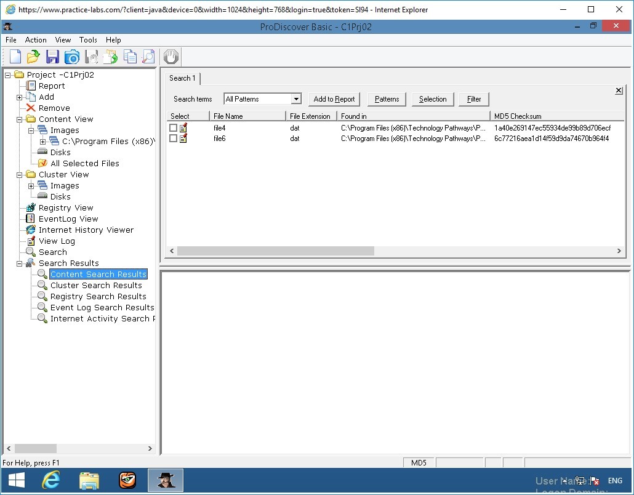Collapse the Content View node
The image size is (634, 495).
[x=20, y=119]
